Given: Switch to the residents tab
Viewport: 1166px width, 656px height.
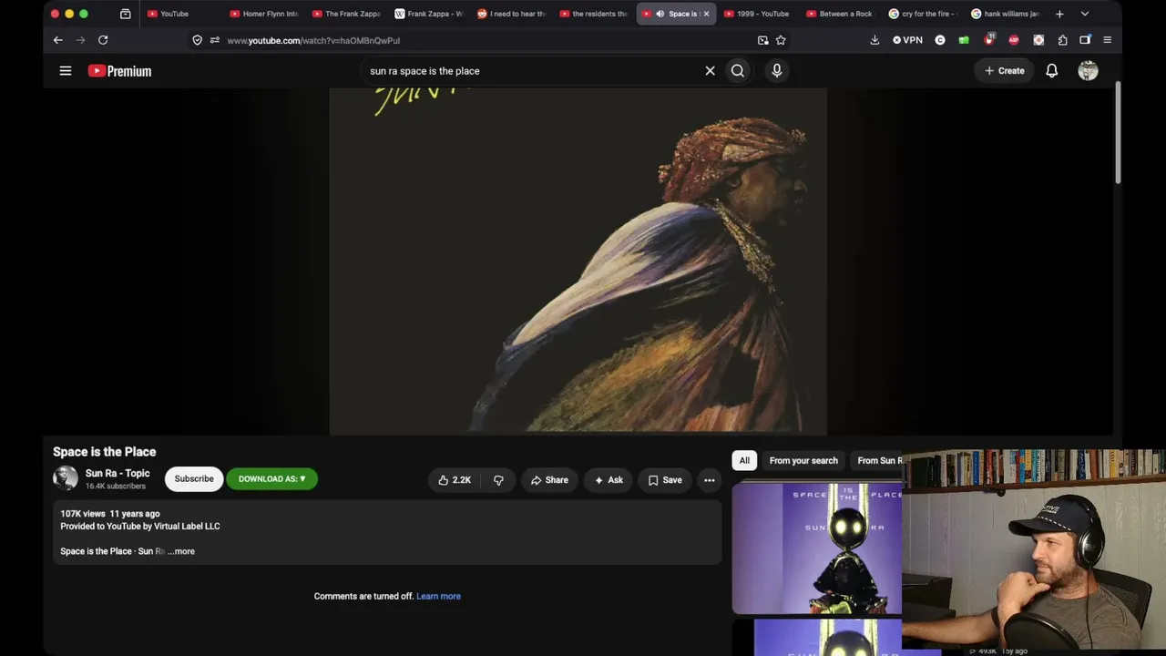Looking at the screenshot, I should pyautogui.click(x=593, y=14).
